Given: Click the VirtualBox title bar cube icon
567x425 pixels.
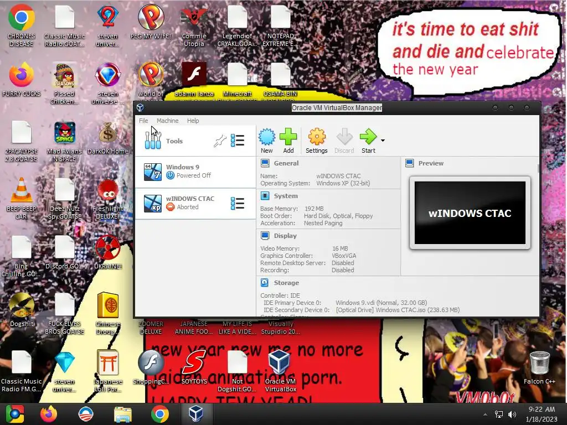Looking at the screenshot, I should coord(140,108).
